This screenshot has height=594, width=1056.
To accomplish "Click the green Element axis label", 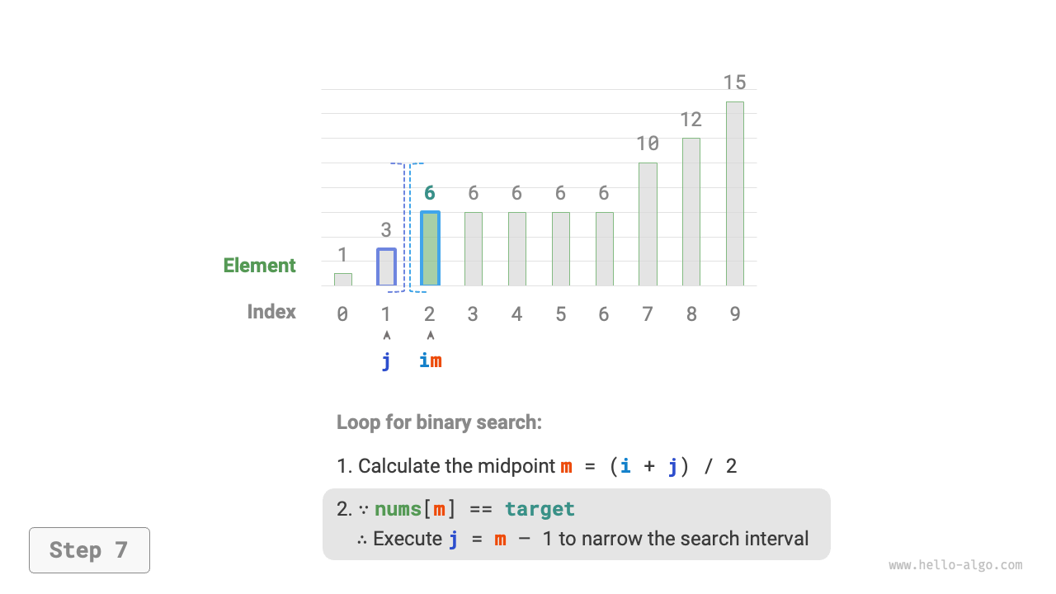I will click(x=259, y=266).
